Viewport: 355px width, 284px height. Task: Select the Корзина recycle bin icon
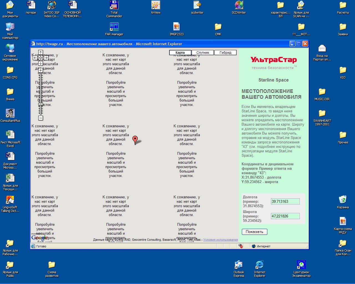tap(343, 202)
